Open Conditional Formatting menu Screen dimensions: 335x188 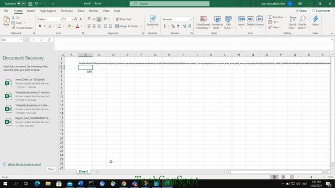coord(203,22)
